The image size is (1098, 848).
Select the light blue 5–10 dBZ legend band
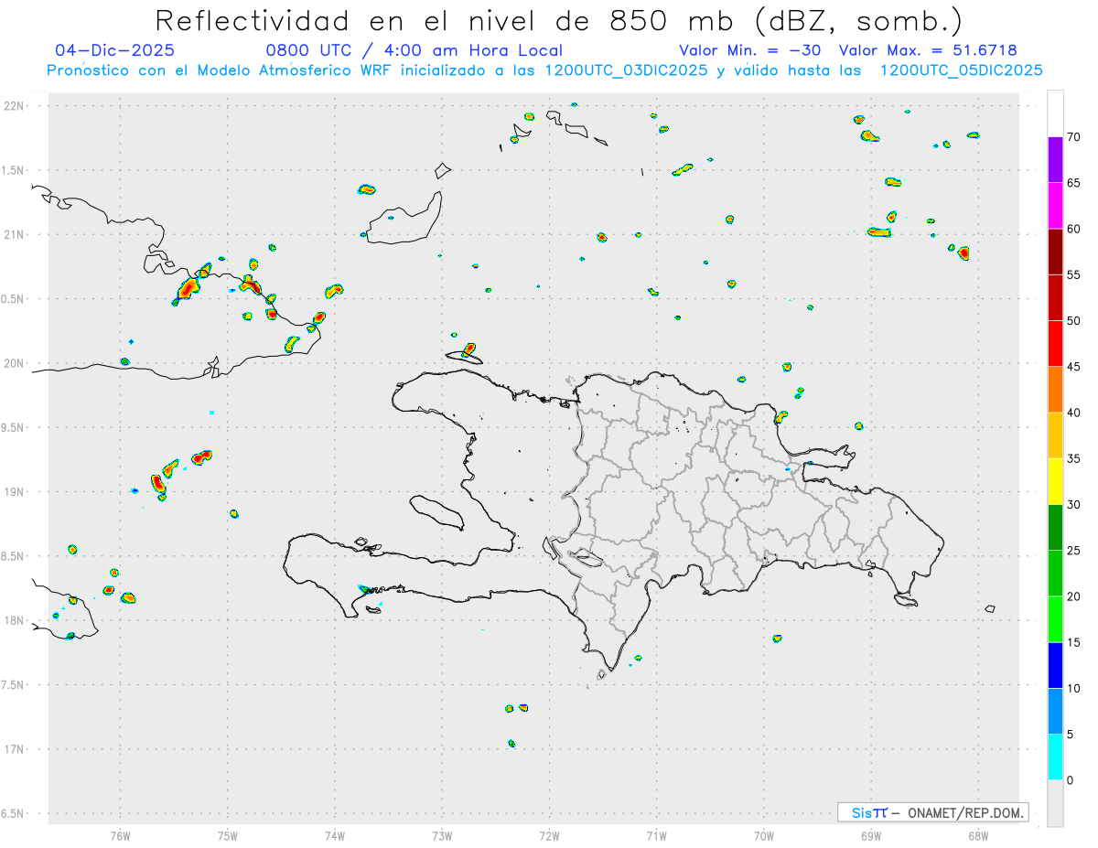[1055, 711]
